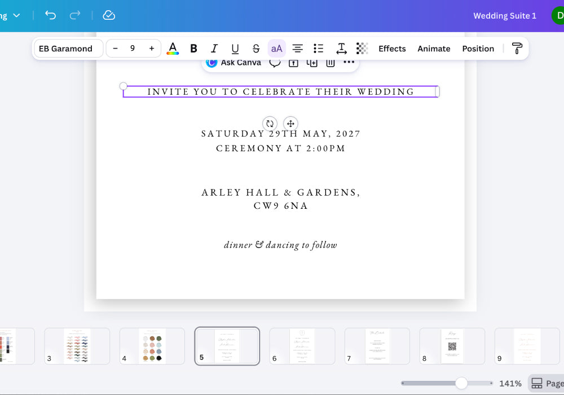Open page 7 thumbnail

pyautogui.click(x=377, y=346)
